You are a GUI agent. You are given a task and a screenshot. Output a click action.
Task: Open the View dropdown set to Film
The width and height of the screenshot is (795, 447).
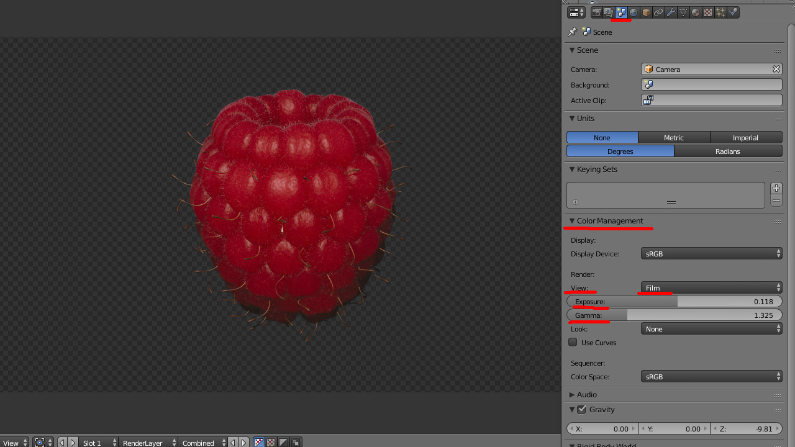pyautogui.click(x=711, y=287)
